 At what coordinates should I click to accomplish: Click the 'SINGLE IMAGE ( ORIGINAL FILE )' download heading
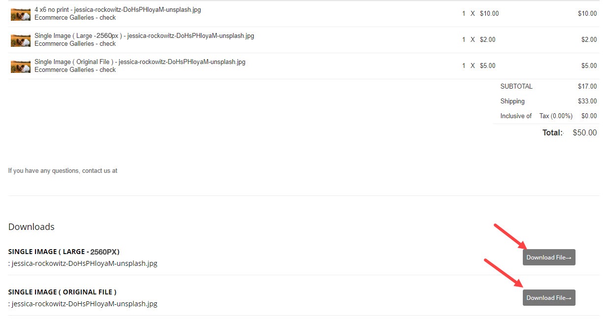(x=63, y=292)
